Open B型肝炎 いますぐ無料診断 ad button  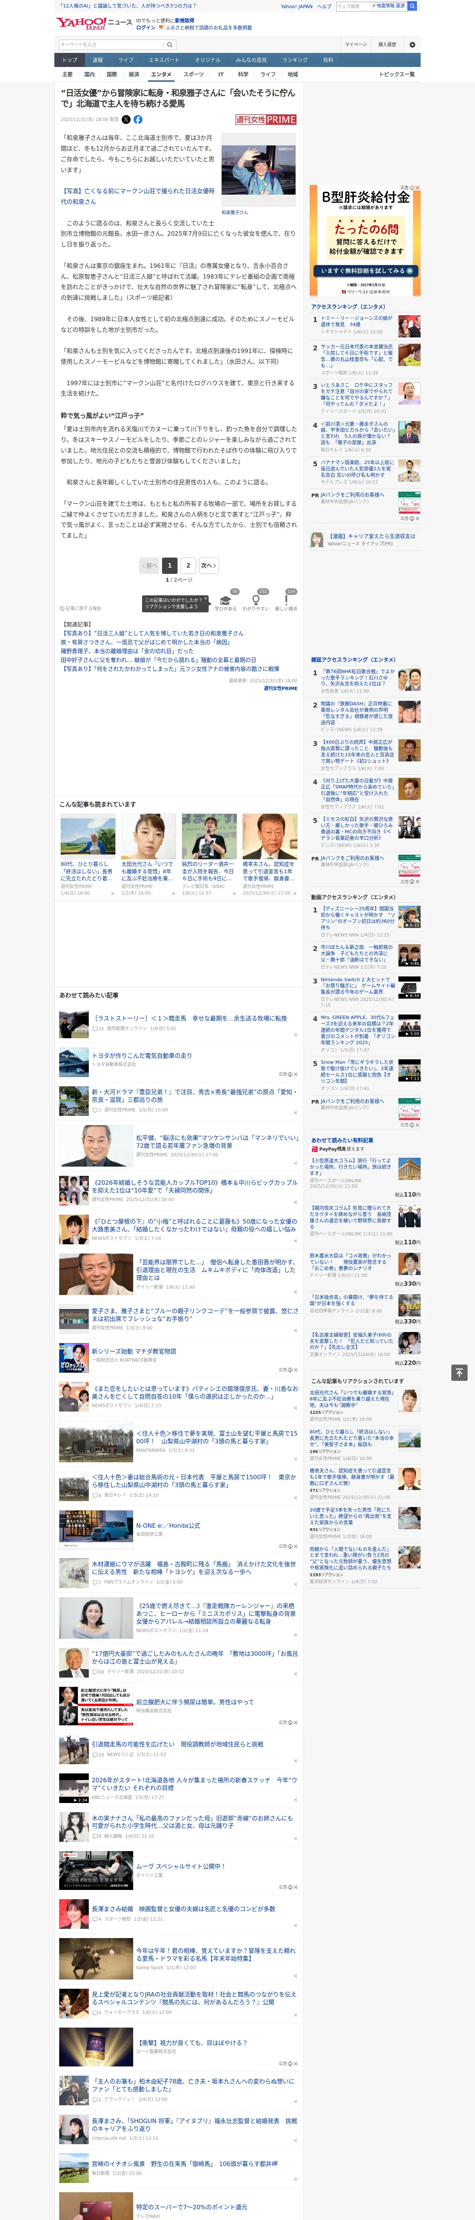[x=365, y=270]
